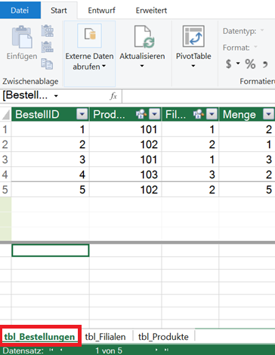
Task: Click the Fil... cell with value 3
Action: tap(190, 174)
